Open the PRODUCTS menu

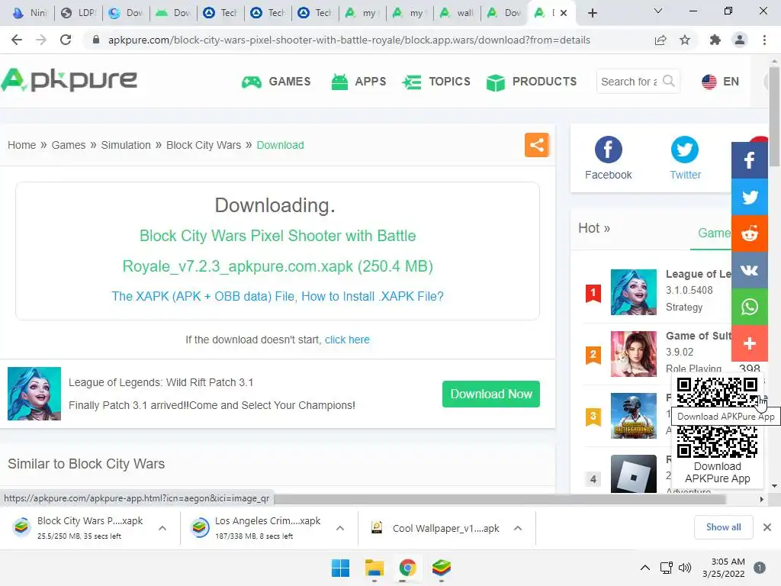532,81
